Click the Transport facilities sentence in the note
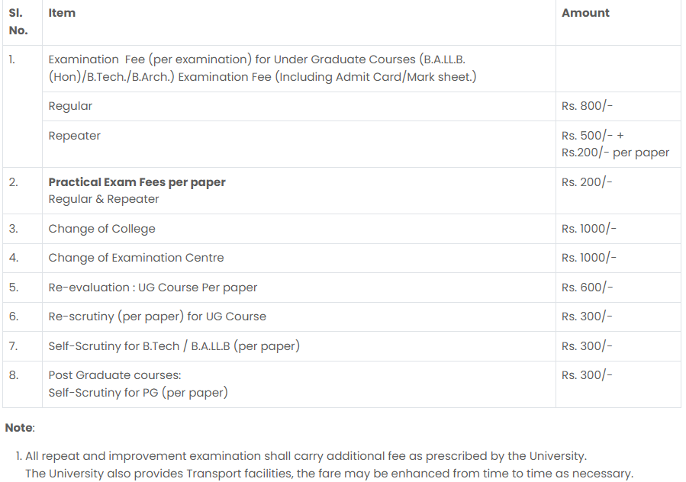The width and height of the screenshot is (686, 482). coord(329,474)
